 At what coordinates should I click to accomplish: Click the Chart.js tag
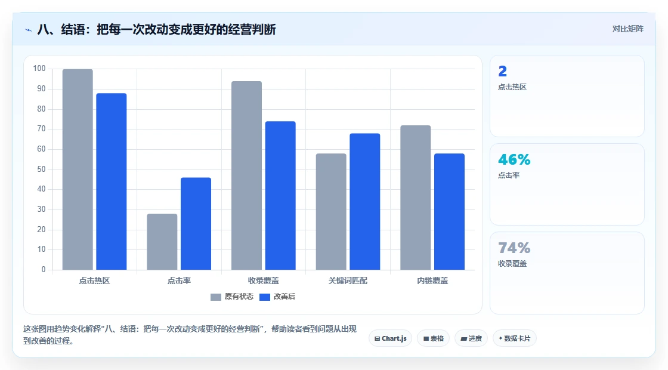tap(390, 338)
